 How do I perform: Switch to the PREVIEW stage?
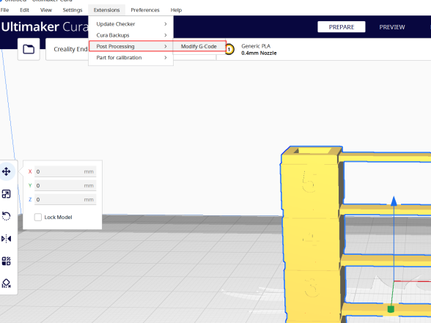pos(392,27)
